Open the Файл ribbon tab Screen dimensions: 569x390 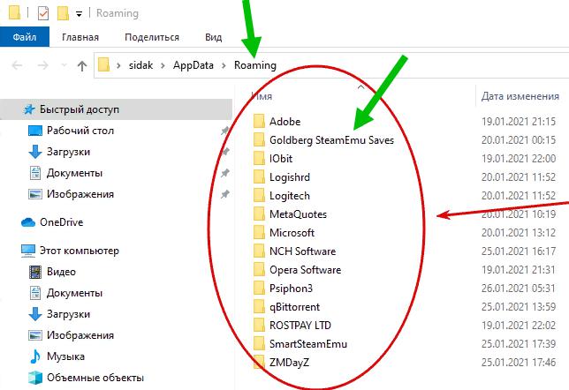[x=25, y=37]
